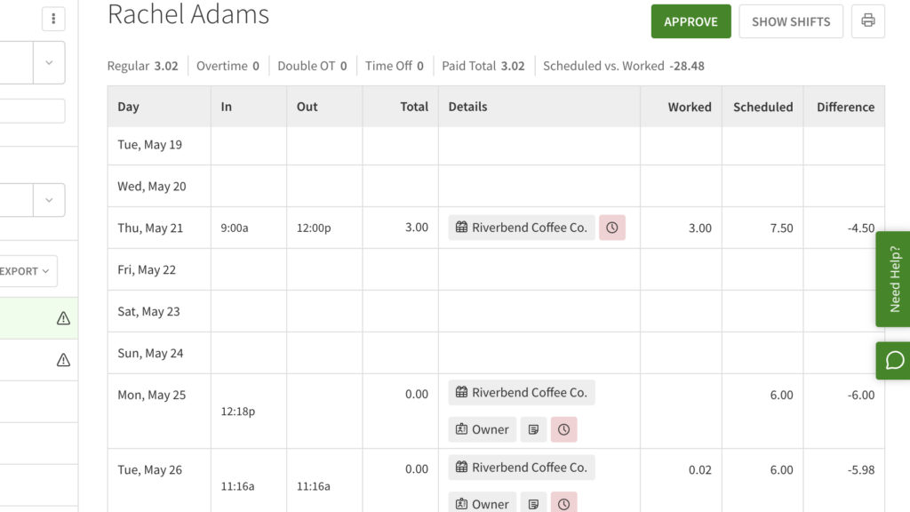Open the Need Help? side tab
This screenshot has width=910, height=512.
click(894, 279)
